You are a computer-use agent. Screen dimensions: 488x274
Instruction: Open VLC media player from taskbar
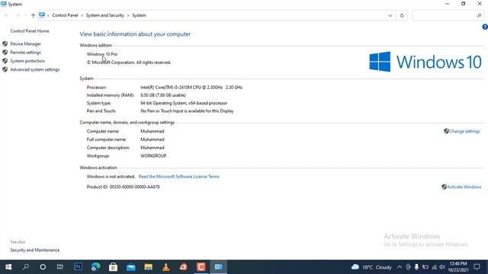[x=166, y=267]
